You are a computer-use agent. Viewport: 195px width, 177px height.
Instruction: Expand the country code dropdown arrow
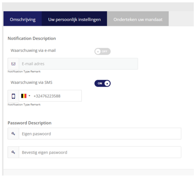[29, 96]
